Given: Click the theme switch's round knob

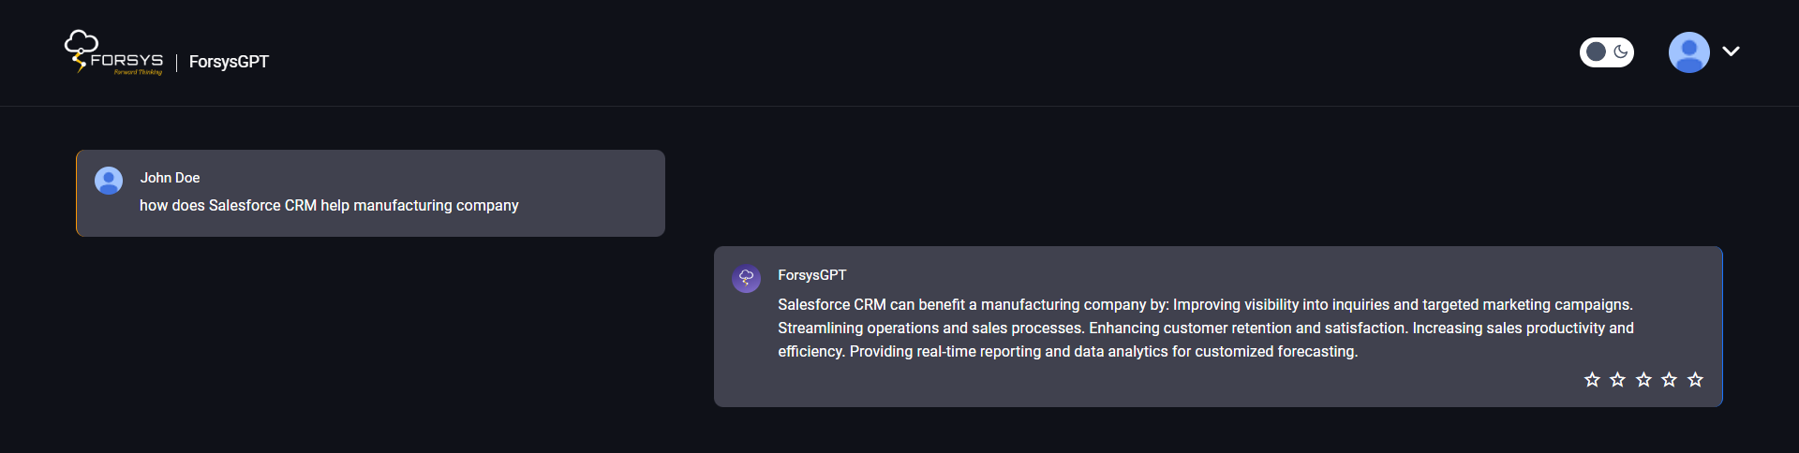Looking at the screenshot, I should [x=1596, y=52].
